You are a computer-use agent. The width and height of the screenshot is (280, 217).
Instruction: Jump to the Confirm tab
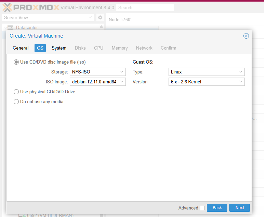click(169, 48)
